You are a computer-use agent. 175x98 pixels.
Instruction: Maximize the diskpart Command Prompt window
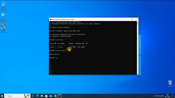(132, 19)
